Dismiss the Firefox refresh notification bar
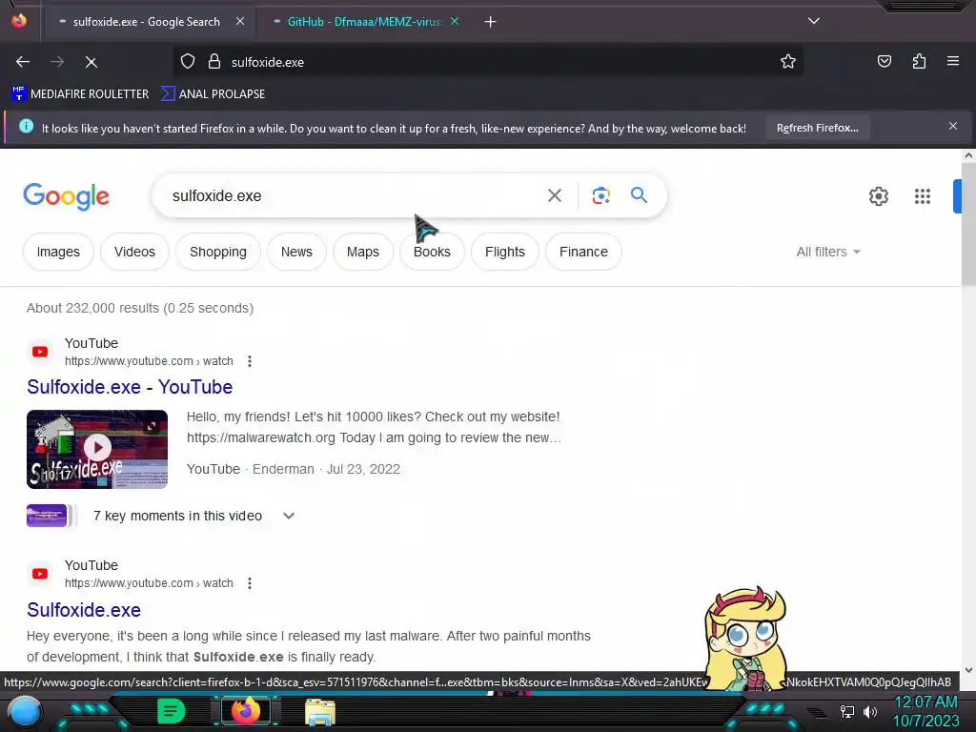This screenshot has width=976, height=732. pos(953,127)
